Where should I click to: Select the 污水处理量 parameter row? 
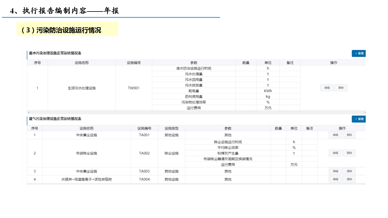click(194, 74)
